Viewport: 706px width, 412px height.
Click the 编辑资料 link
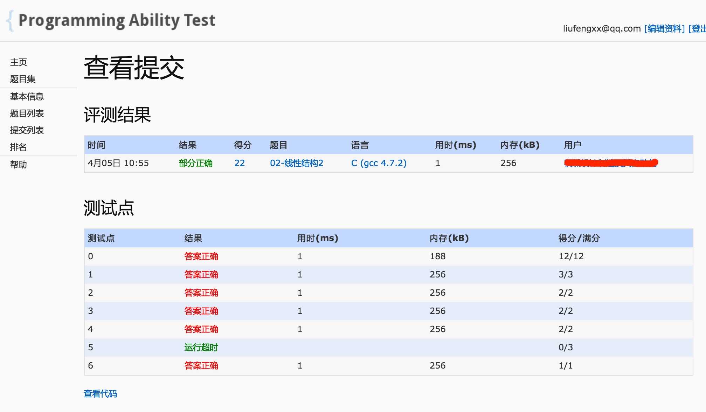(664, 29)
